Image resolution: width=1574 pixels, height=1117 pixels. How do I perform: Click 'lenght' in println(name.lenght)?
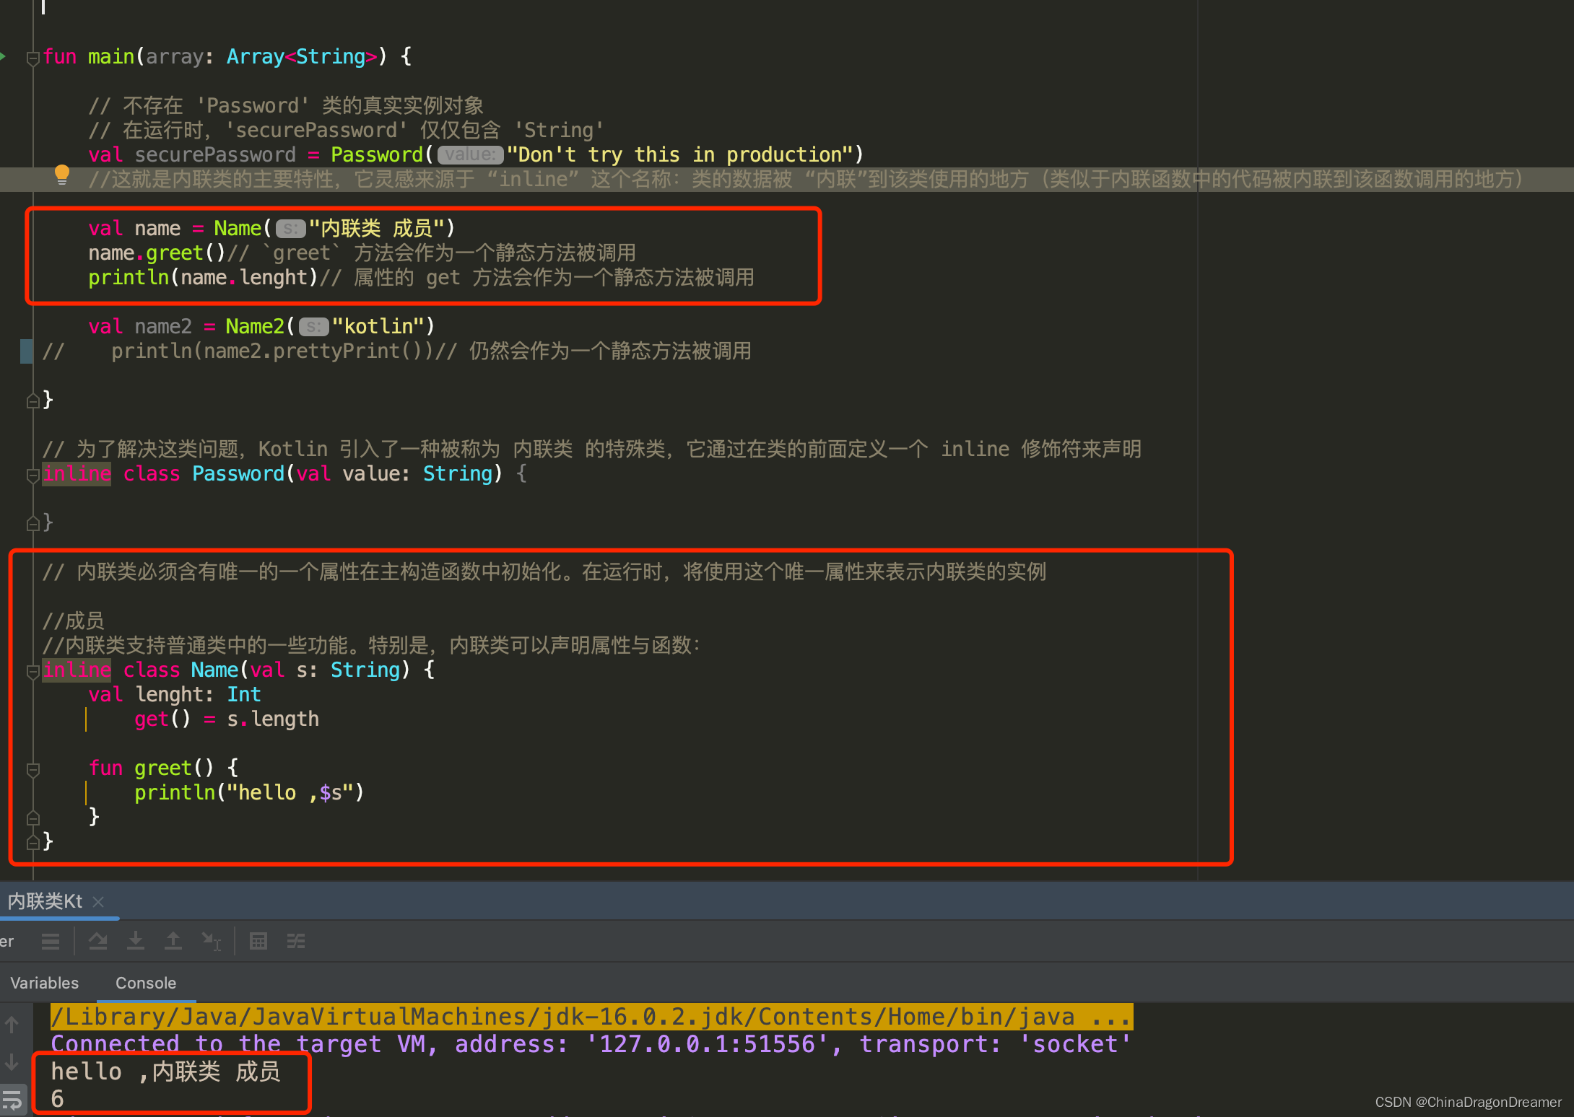tap(274, 277)
